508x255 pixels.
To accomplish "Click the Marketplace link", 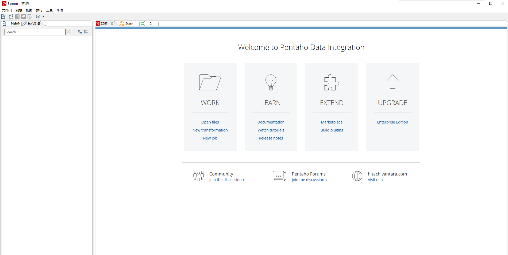I will click(x=332, y=122).
